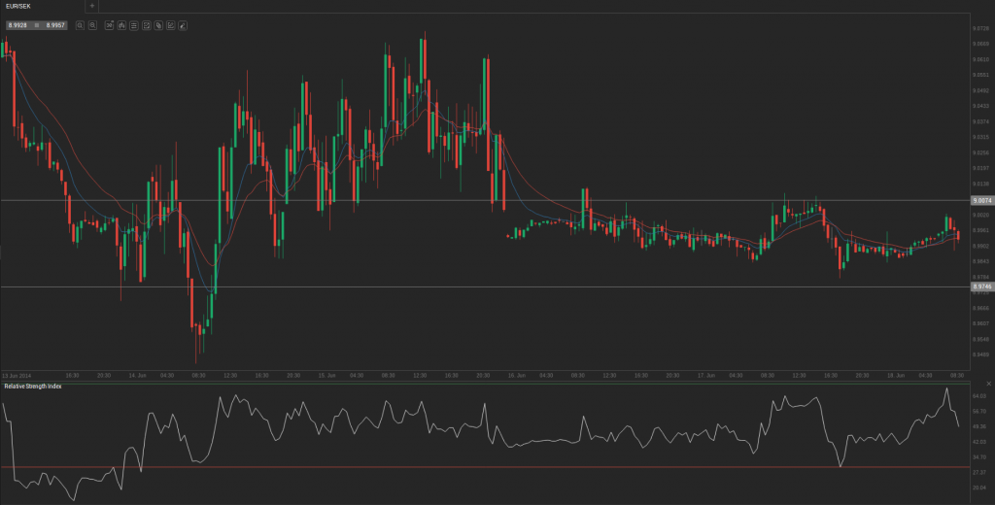
Task: Close the Relative Strength Index panel
Action: (988, 384)
